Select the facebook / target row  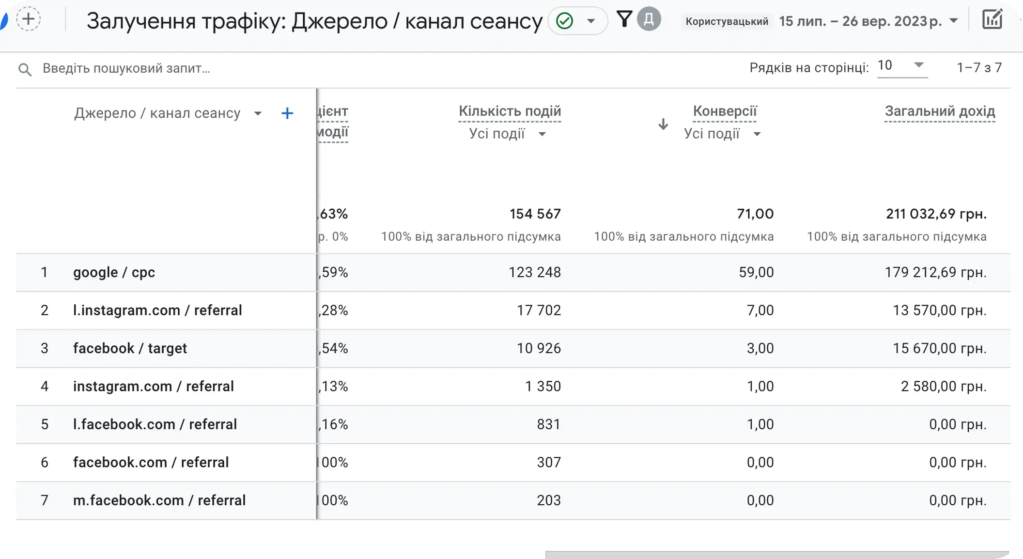pyautogui.click(x=513, y=348)
